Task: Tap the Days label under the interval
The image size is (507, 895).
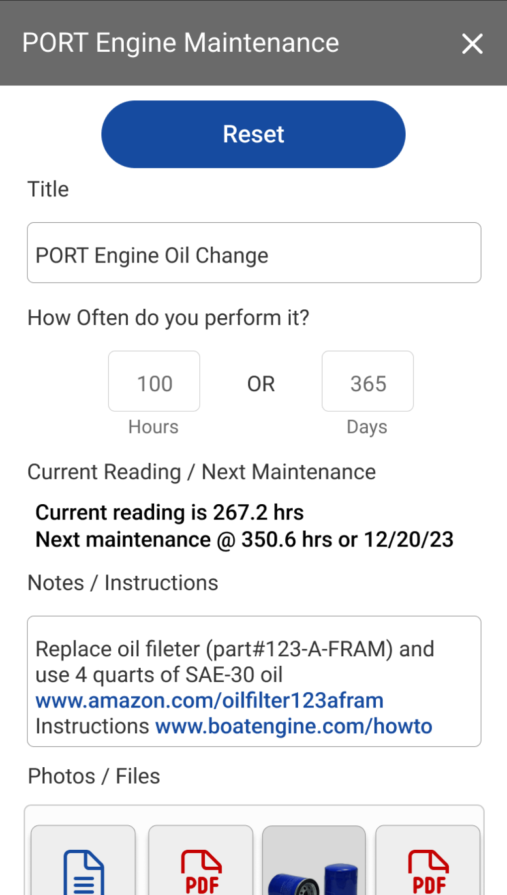Action: point(367,427)
